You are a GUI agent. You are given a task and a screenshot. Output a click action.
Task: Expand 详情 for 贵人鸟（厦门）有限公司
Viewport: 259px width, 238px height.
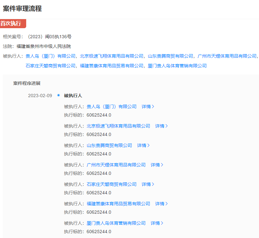pos(148,107)
